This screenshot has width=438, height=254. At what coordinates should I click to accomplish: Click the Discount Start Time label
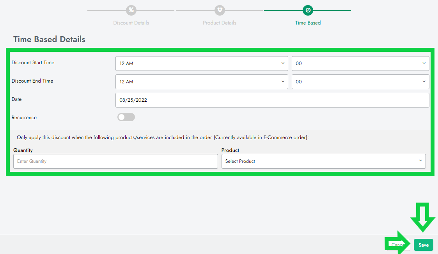33,63
